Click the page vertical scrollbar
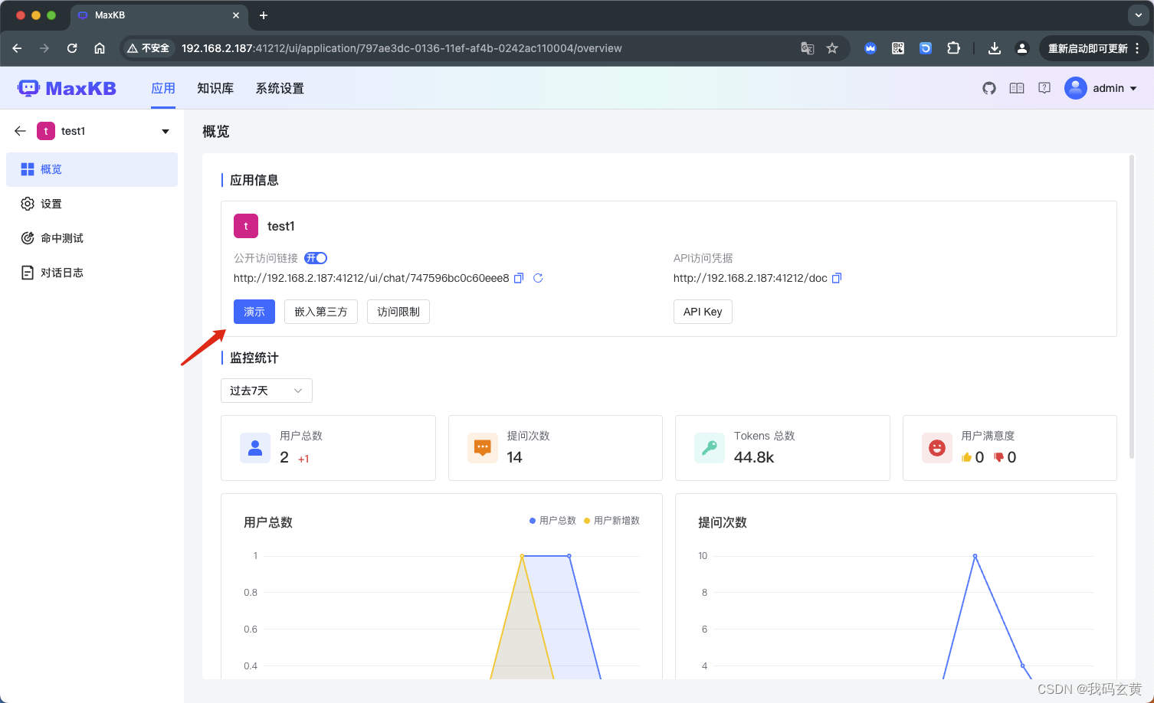The height and width of the screenshot is (703, 1154). (1132, 306)
